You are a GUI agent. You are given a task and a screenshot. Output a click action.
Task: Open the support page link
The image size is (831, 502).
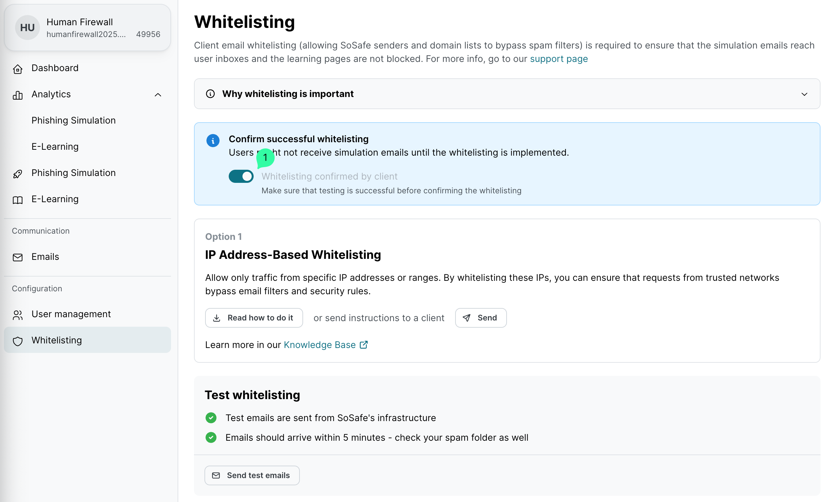click(559, 59)
